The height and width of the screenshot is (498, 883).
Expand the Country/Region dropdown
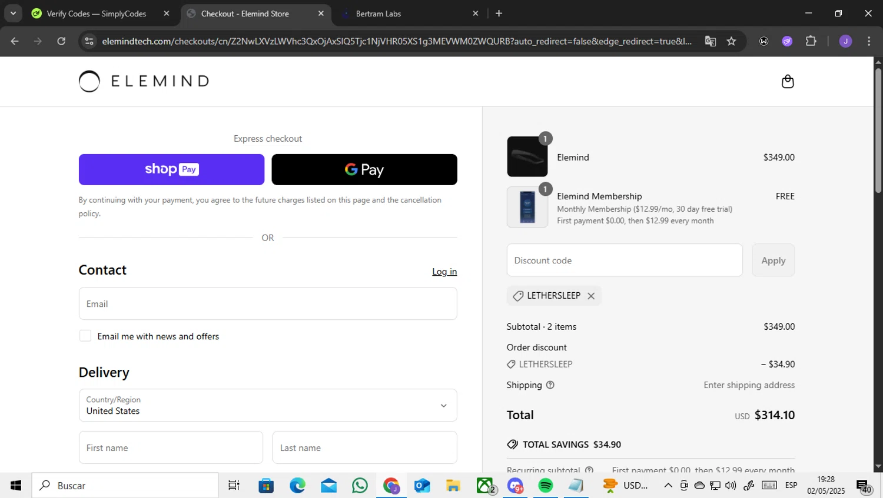point(268,405)
